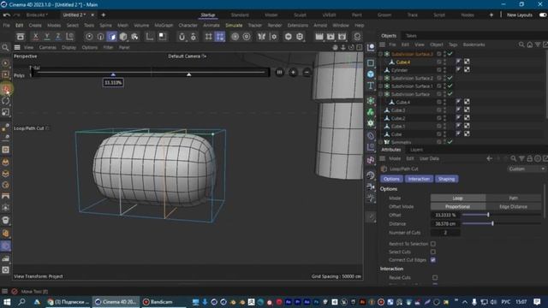Adjust the Distance slider
The image size is (548, 308).
pyautogui.click(x=502, y=223)
